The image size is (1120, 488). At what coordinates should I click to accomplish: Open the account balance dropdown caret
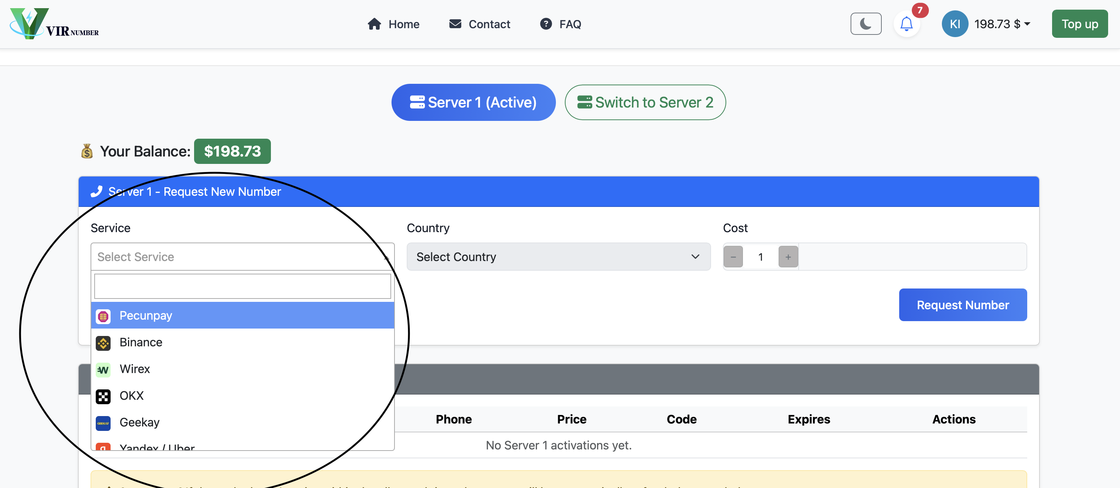(1027, 24)
